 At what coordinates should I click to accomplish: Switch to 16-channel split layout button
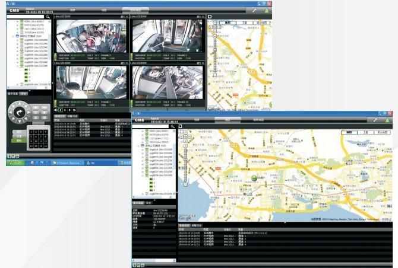[x=74, y=110]
